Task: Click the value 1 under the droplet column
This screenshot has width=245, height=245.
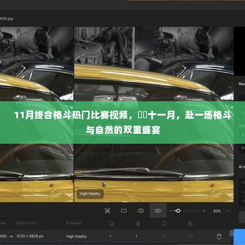Action: [x=136, y=236]
